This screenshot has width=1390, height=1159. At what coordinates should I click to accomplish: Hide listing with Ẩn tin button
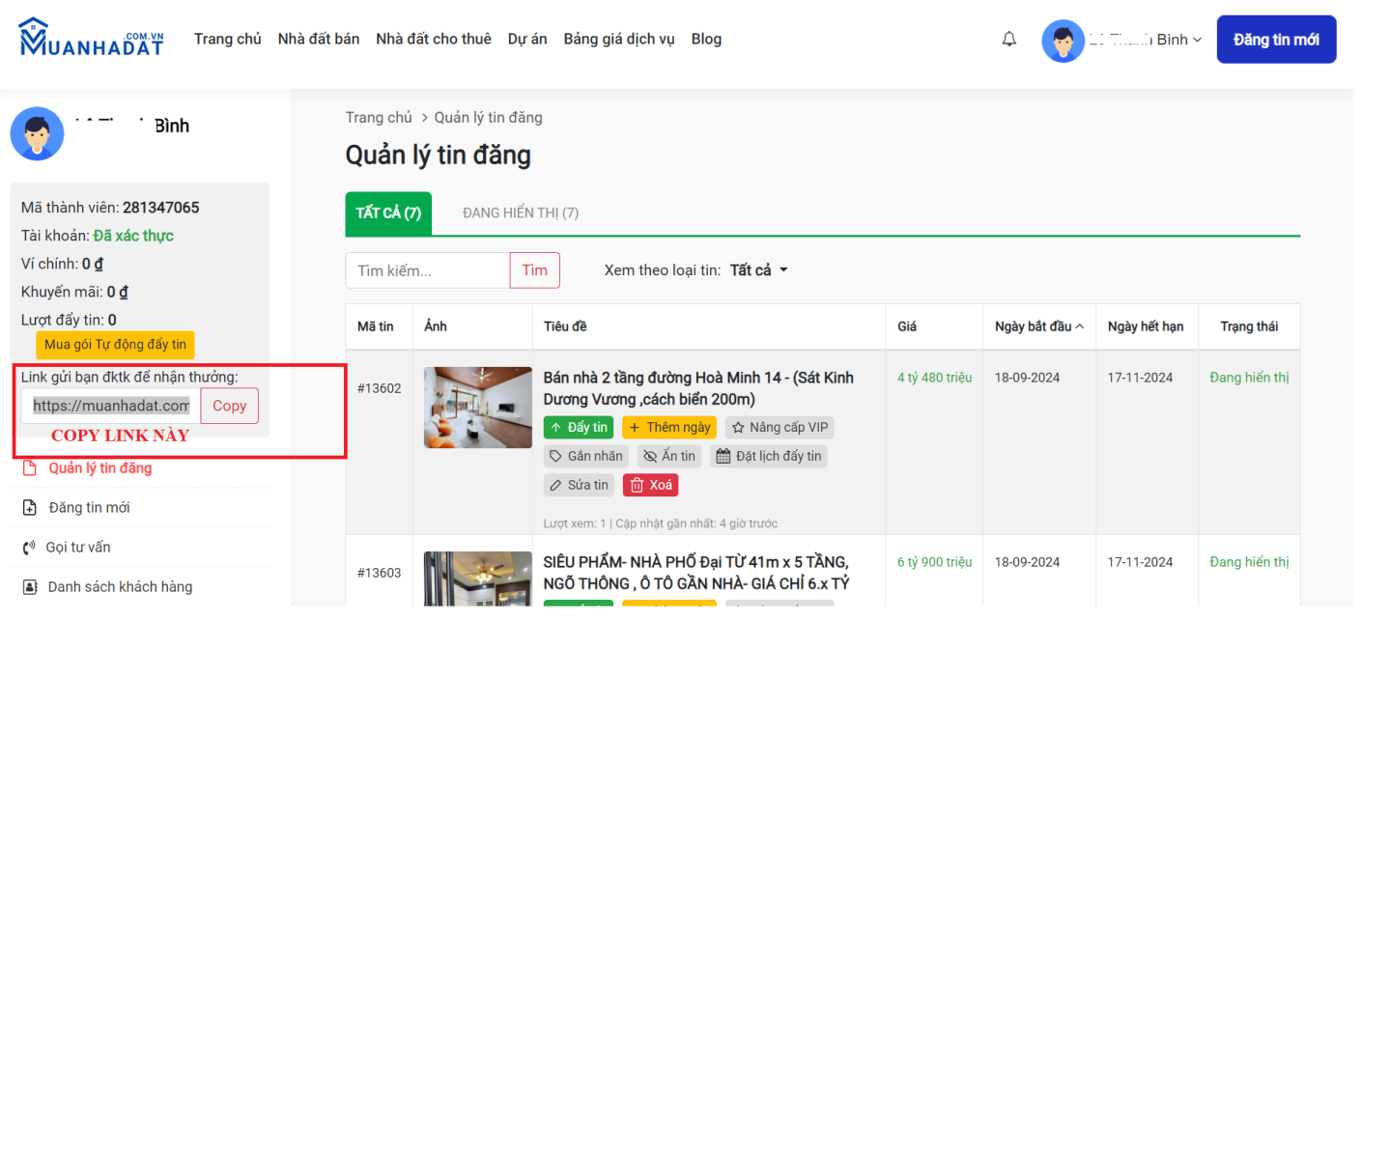tap(668, 457)
